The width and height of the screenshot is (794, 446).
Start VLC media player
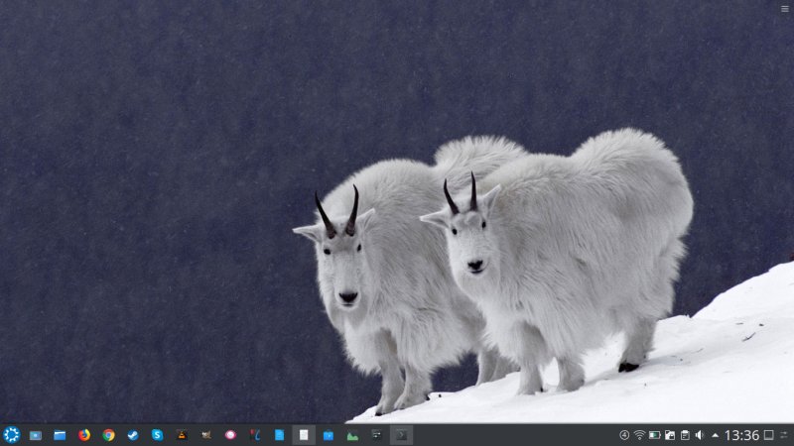[182, 435]
